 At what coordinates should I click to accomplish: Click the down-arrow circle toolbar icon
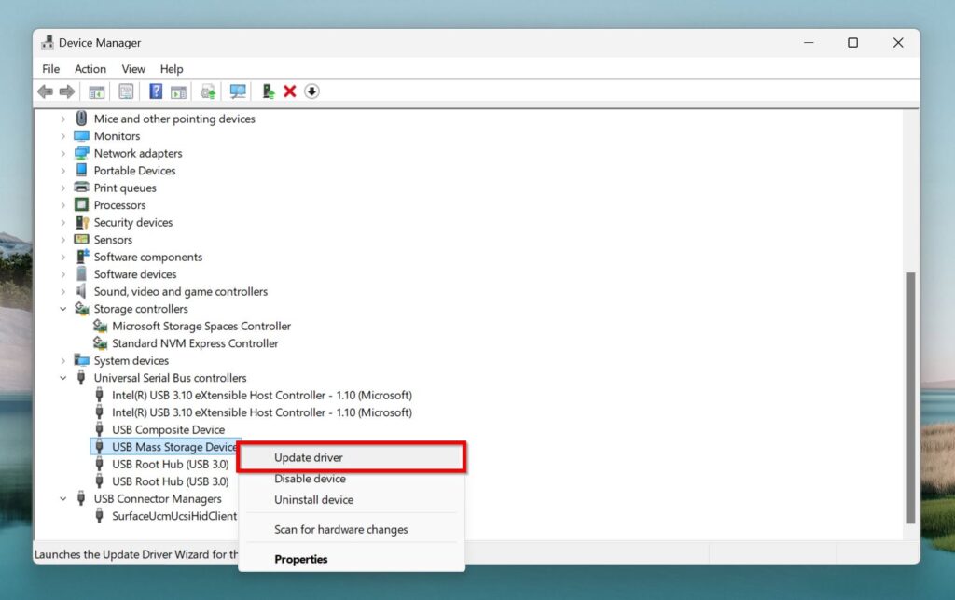(311, 91)
